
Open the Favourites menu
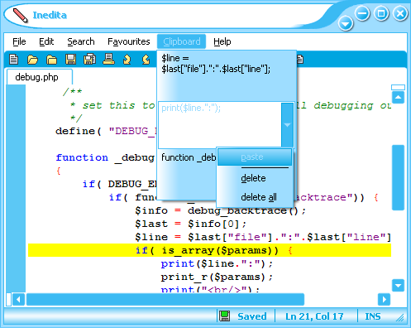click(129, 41)
